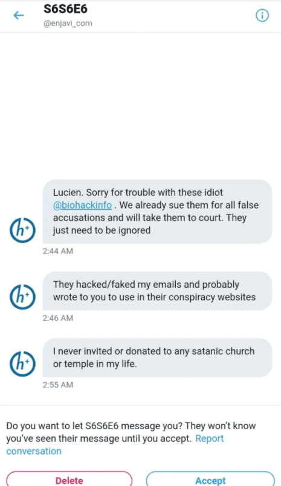Tap avatar beside hacked/faked emails message
Viewport: 281px width, 486px height.
[x=22, y=297]
